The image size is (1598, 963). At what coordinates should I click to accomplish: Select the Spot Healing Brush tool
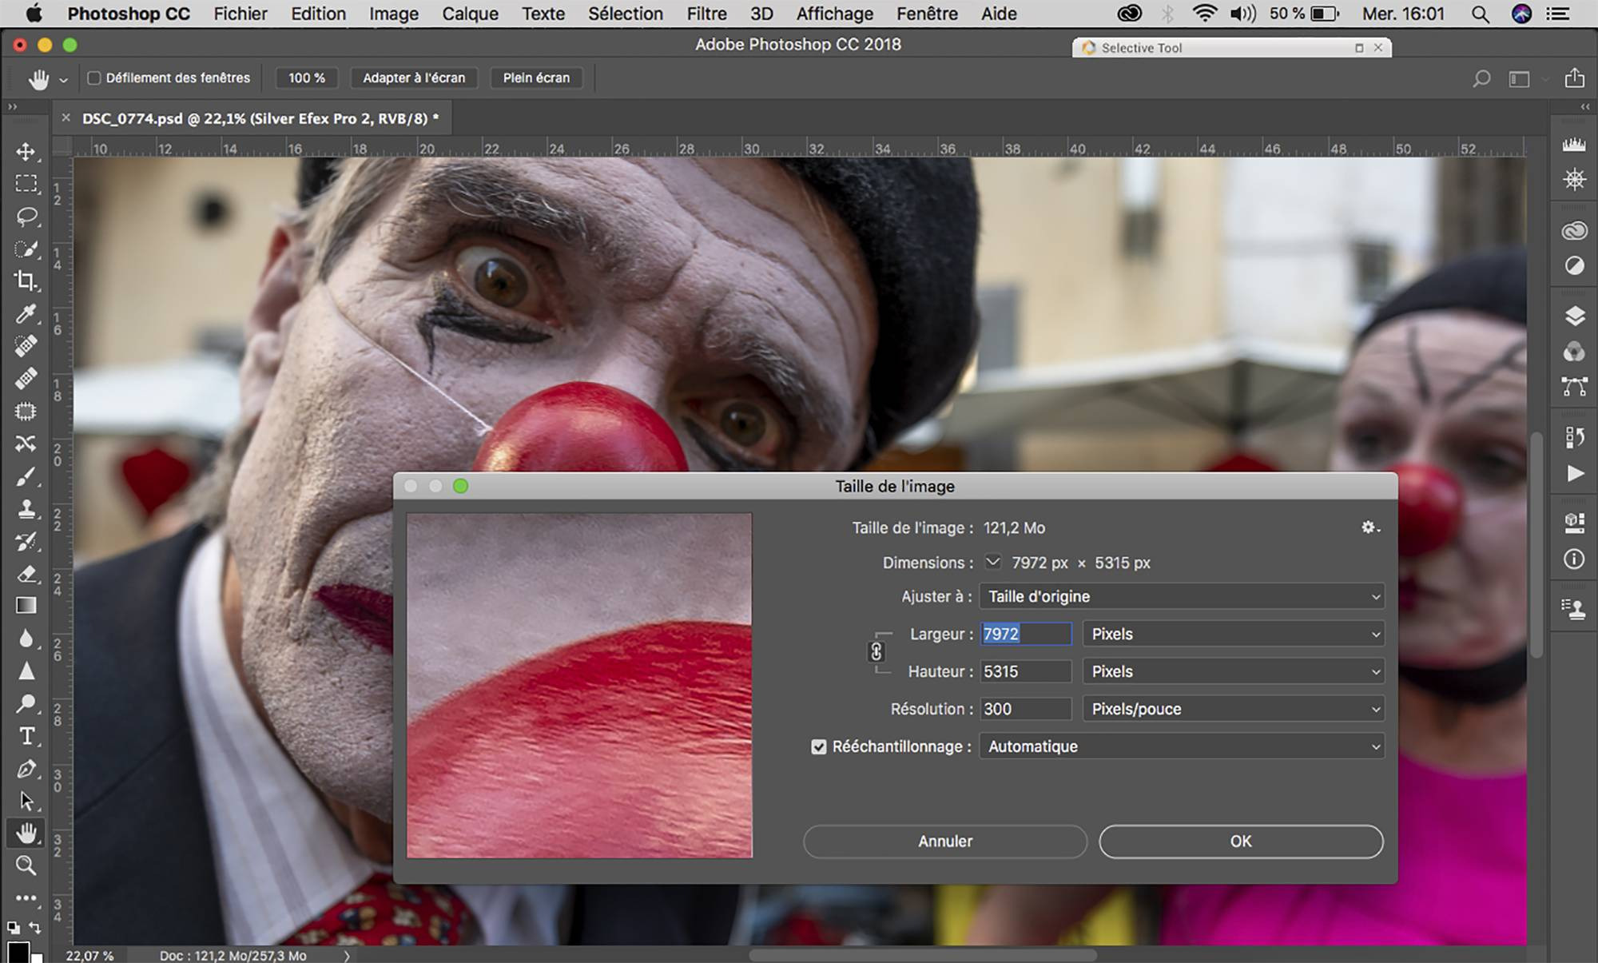pyautogui.click(x=26, y=346)
